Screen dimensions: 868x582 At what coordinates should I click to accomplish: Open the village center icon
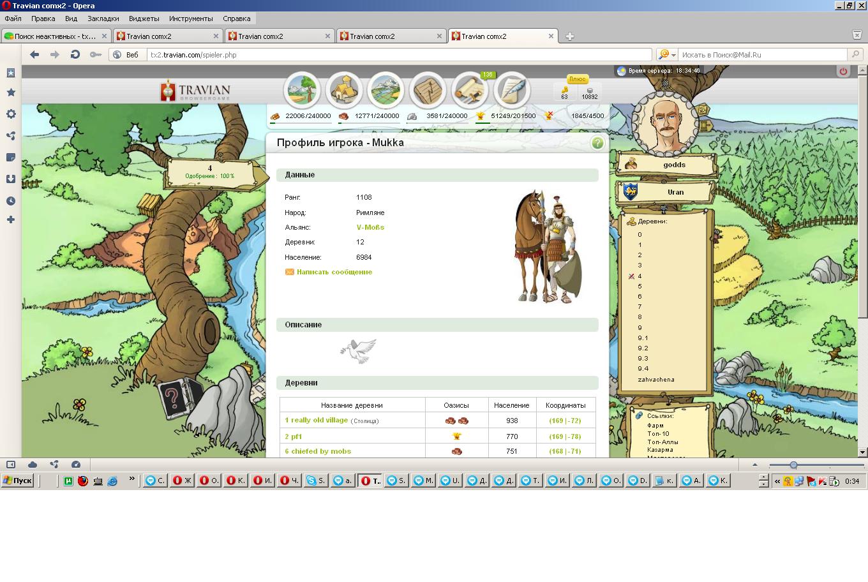click(x=344, y=91)
